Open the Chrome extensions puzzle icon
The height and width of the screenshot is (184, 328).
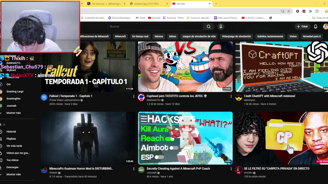click(x=317, y=11)
